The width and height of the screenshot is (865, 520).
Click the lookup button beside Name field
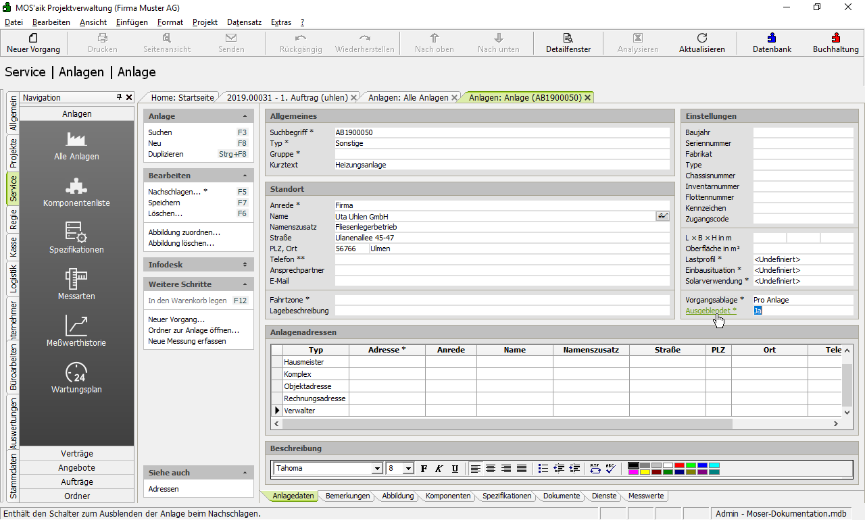pos(662,216)
